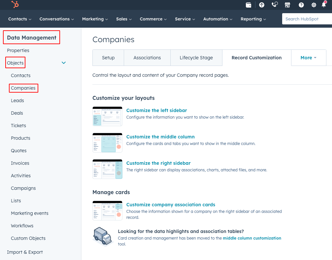Open Properties in the sidebar
The width and height of the screenshot is (332, 260).
pyautogui.click(x=18, y=50)
